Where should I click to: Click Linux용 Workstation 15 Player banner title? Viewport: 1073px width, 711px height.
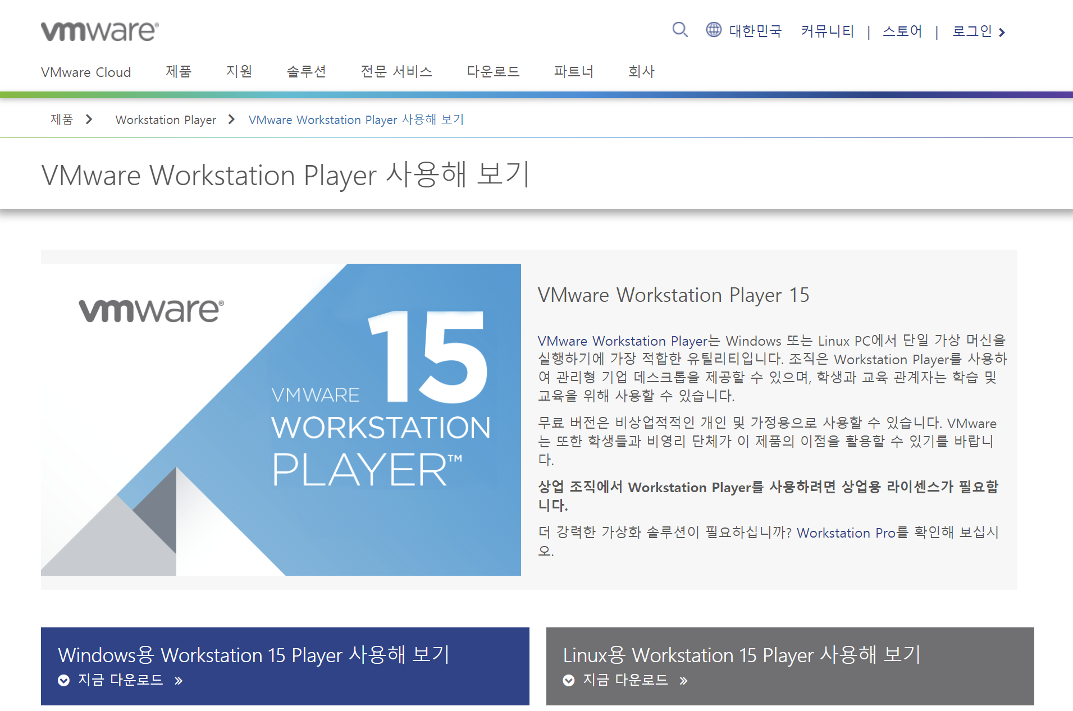pyautogui.click(x=742, y=655)
